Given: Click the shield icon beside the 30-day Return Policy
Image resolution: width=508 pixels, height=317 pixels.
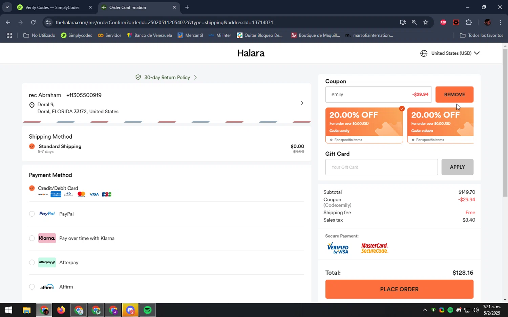Looking at the screenshot, I should click(138, 77).
